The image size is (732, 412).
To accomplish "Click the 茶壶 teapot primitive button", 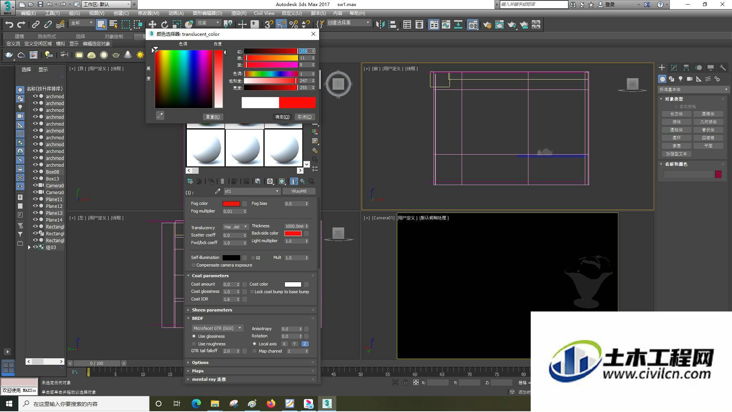I will (x=676, y=146).
